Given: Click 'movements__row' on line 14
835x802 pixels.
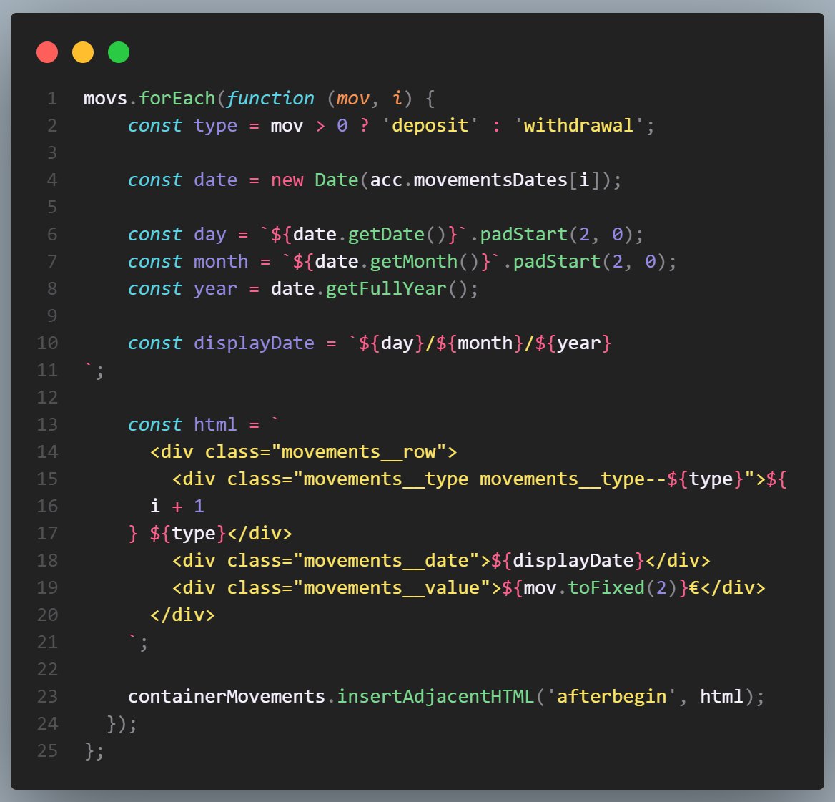Looking at the screenshot, I should 358,452.
